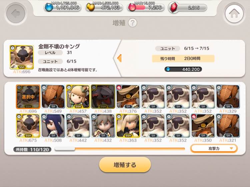Go back using the arrow icon
Image resolution: width=250 pixels, height=187 pixels.
[16, 14]
